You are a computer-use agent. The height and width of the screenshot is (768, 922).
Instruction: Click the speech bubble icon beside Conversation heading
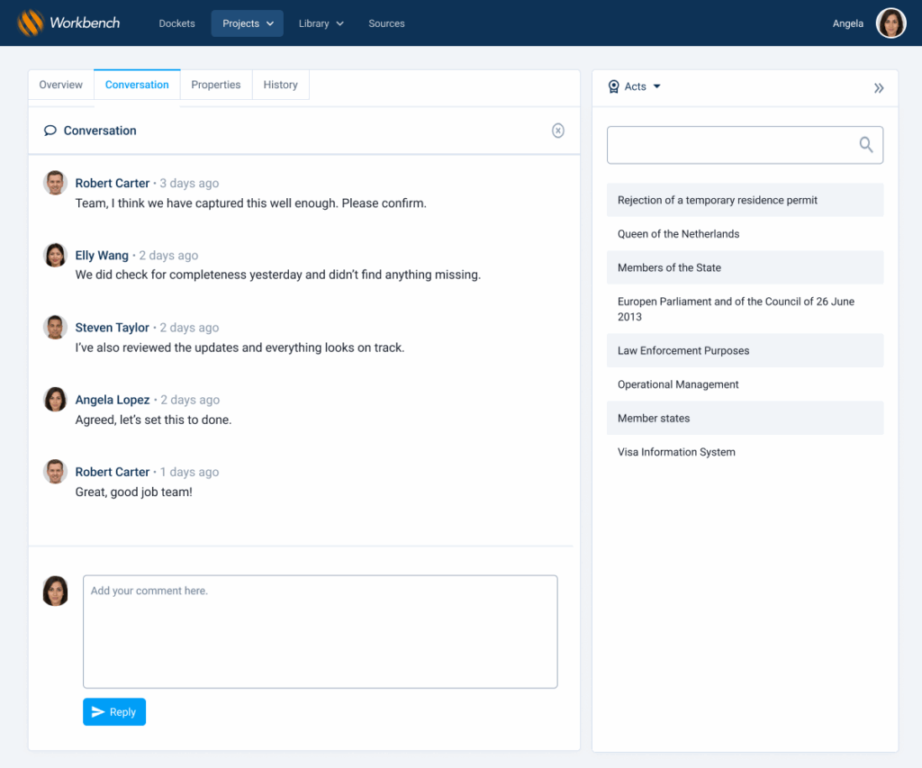click(x=50, y=131)
